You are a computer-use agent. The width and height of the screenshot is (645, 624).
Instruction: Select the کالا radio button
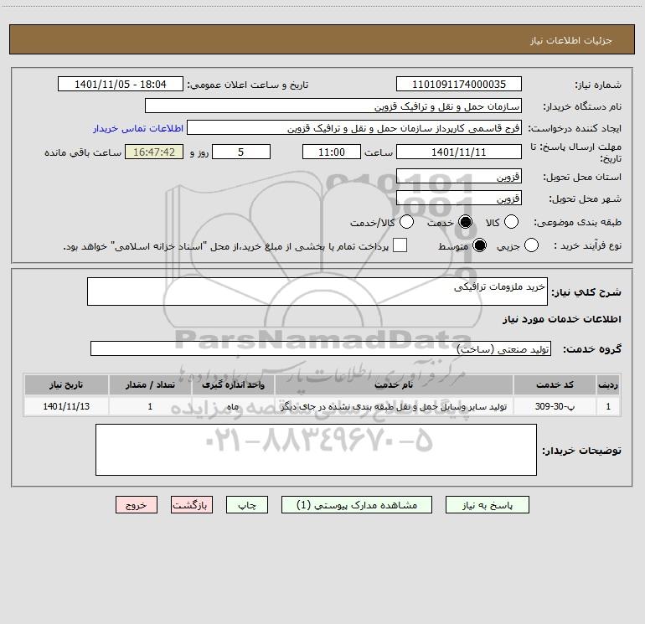[511, 222]
